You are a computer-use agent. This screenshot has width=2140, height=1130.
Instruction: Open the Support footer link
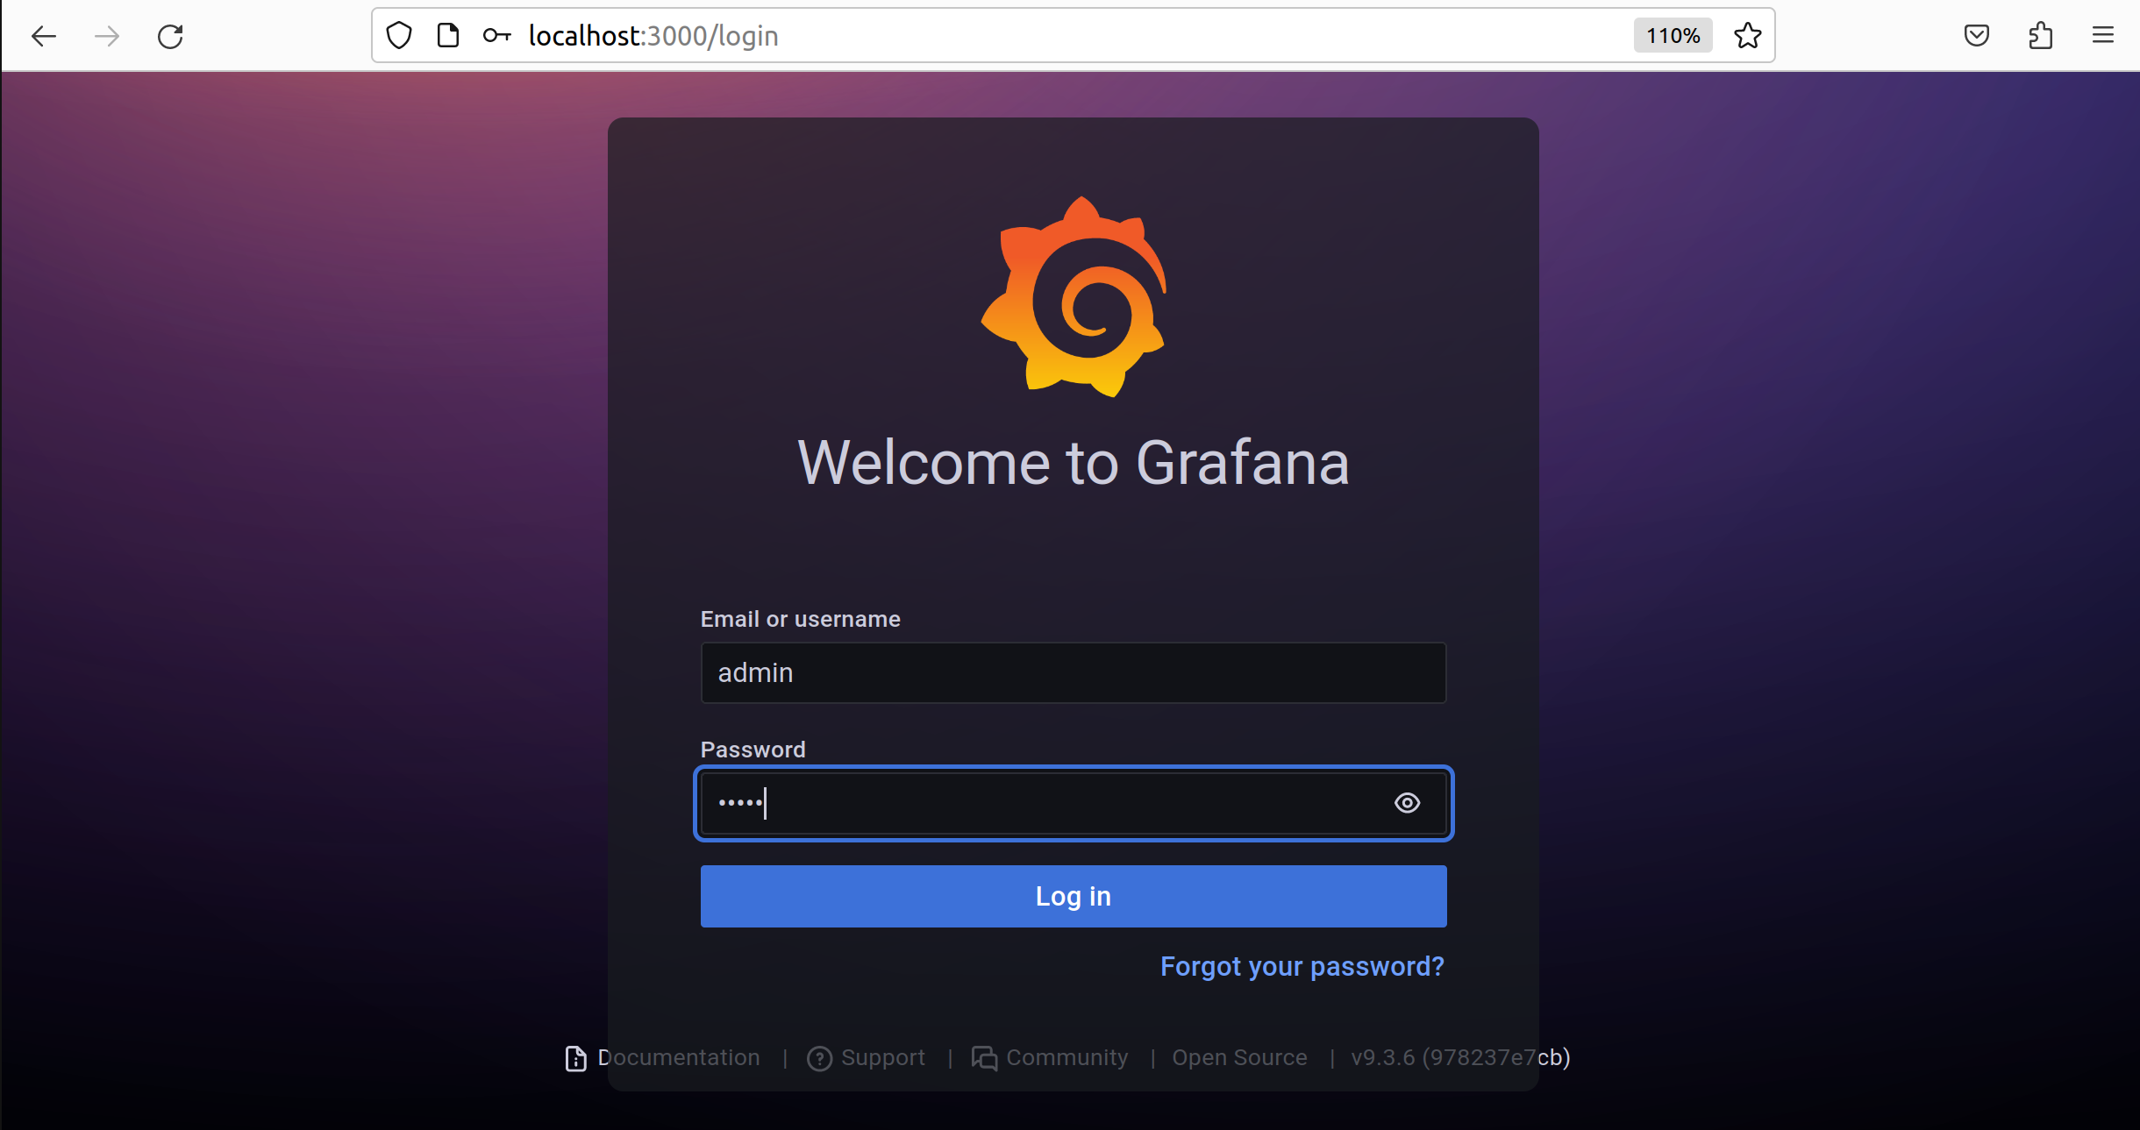[881, 1057]
